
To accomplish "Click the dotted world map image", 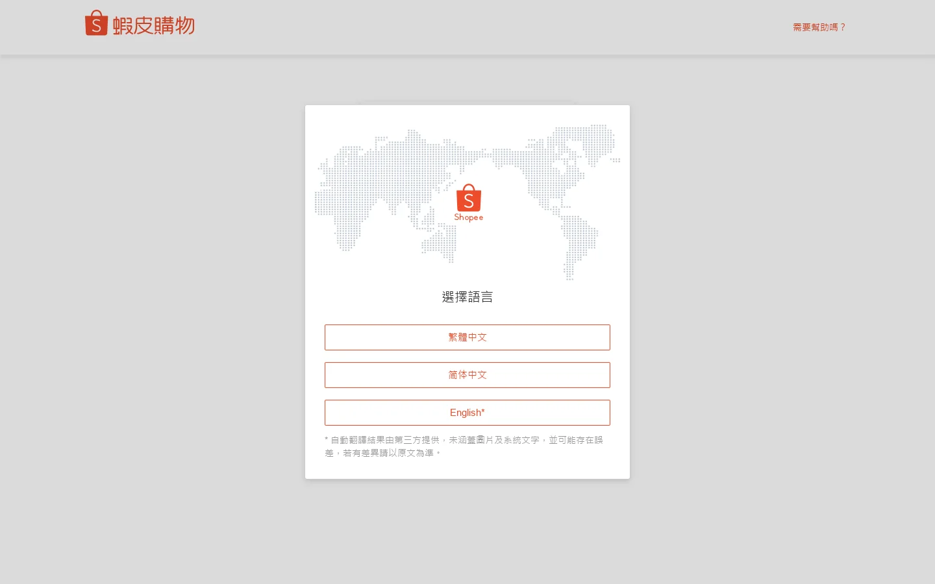I will click(x=467, y=202).
